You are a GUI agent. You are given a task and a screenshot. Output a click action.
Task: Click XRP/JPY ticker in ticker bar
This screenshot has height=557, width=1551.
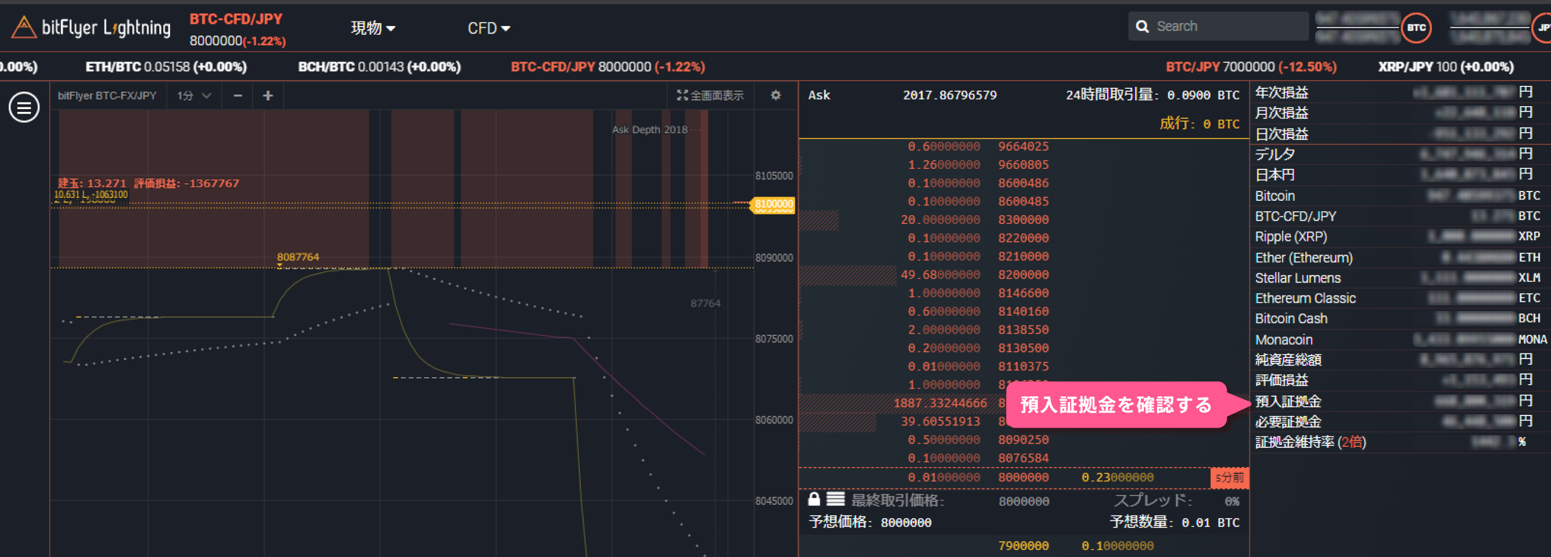[1446, 67]
